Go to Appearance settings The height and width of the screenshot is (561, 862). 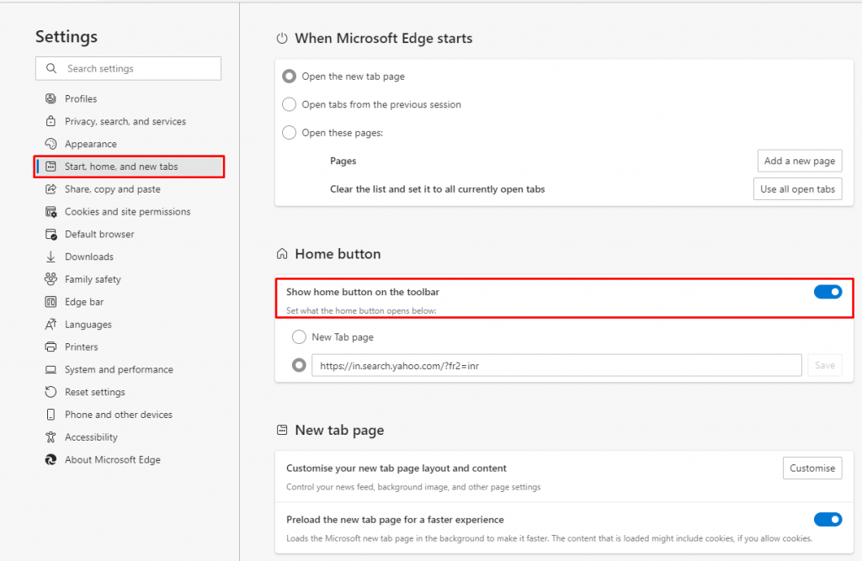click(x=91, y=144)
